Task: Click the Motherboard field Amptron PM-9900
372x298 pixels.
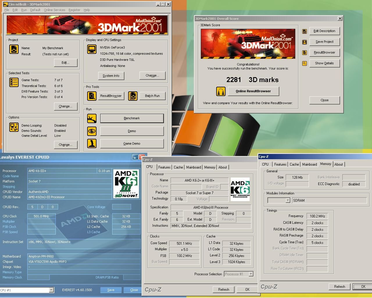Action: 84,256
